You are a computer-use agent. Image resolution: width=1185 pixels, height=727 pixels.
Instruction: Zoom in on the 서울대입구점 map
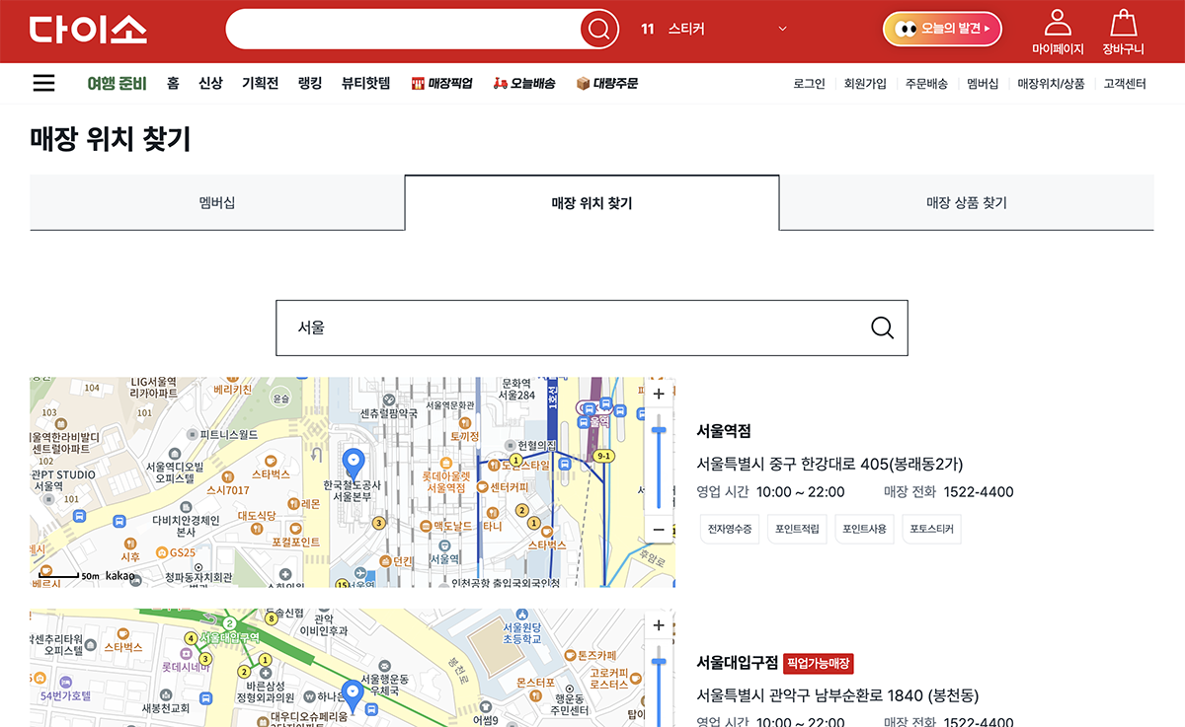[x=659, y=625]
